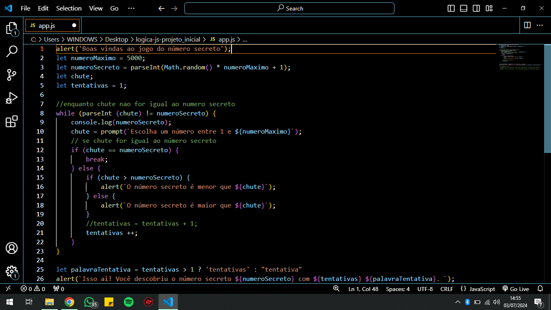Toggle the bottom panel layout icon

point(464,8)
